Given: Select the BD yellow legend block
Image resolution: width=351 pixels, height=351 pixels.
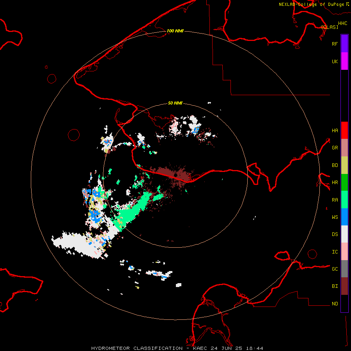Looking at the screenshot, I should coord(344,165).
